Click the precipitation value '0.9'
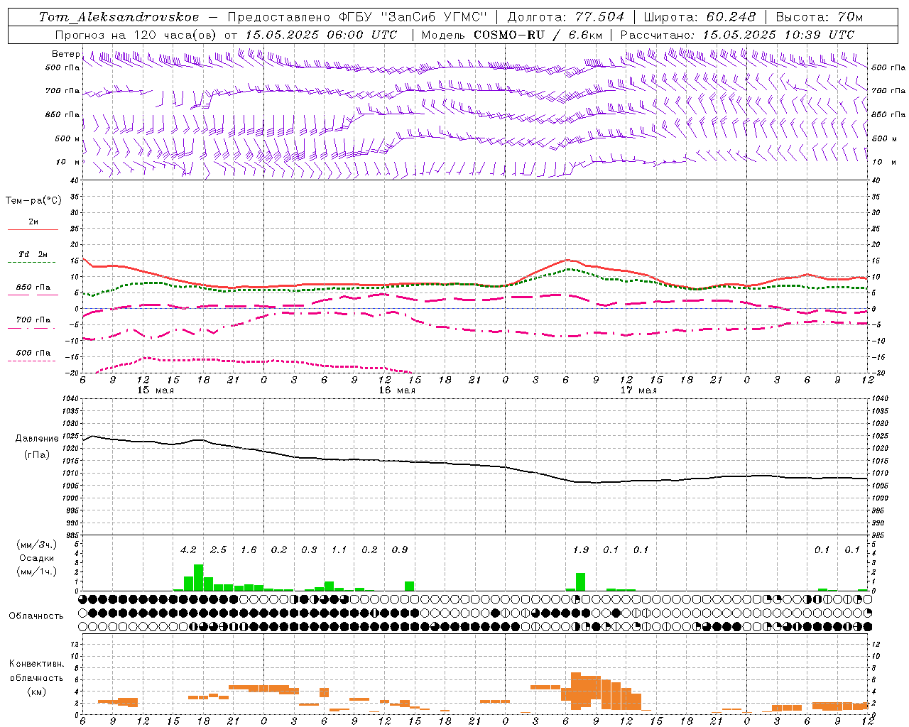909x727 pixels. (x=400, y=550)
